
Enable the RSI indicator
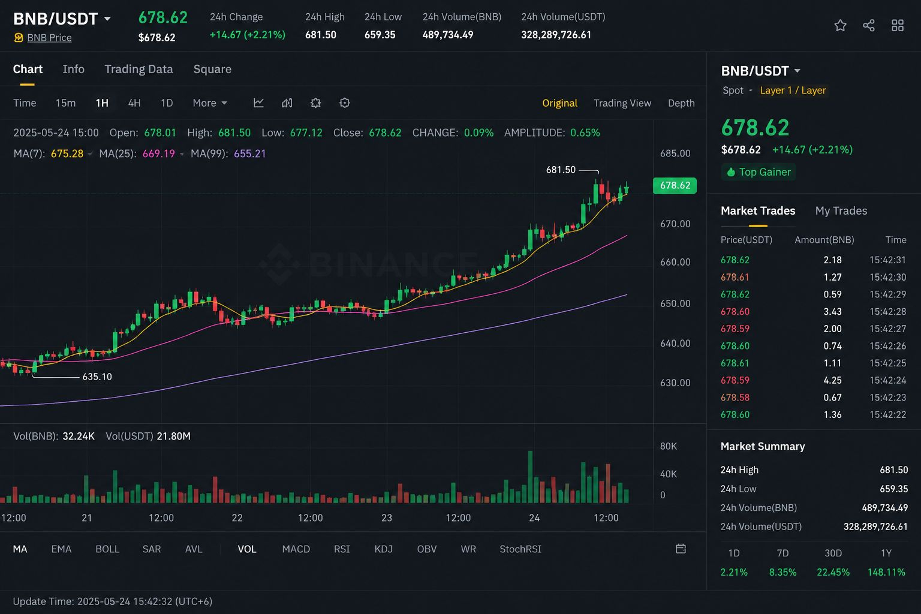[342, 549]
